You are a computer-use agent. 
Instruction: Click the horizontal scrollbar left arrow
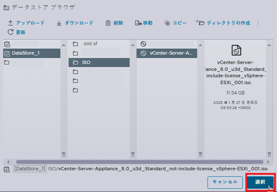pyautogui.click(x=8, y=162)
